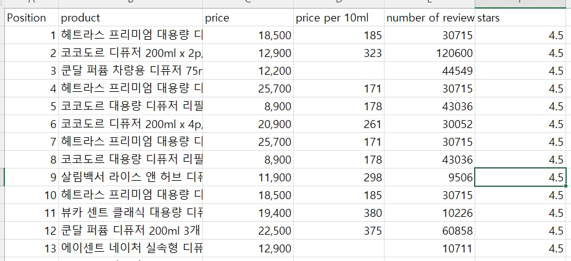
Task: Click the price per 10ml value 380
Action: pyautogui.click(x=339, y=213)
